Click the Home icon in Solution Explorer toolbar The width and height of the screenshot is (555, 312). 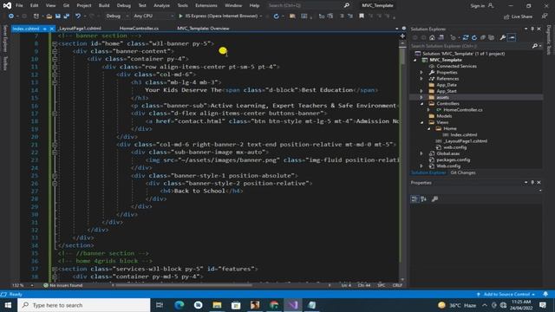pos(432,37)
